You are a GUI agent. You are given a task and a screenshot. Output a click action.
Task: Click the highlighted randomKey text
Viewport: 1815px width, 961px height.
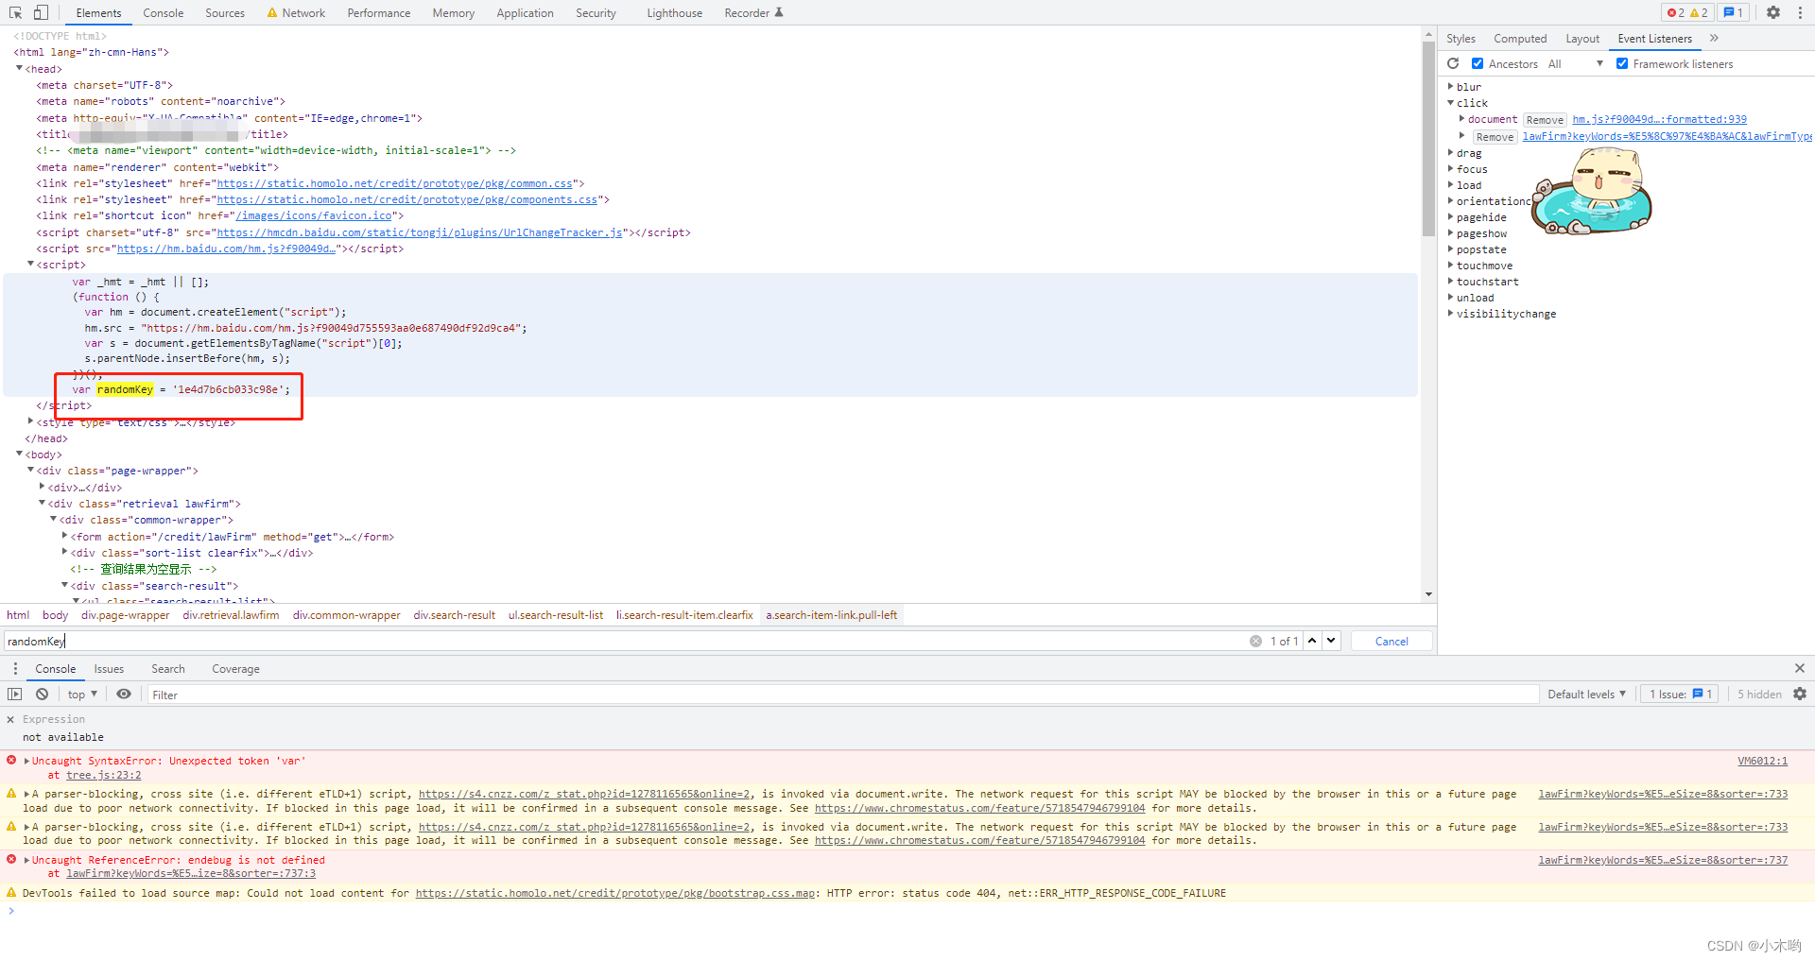coord(125,389)
